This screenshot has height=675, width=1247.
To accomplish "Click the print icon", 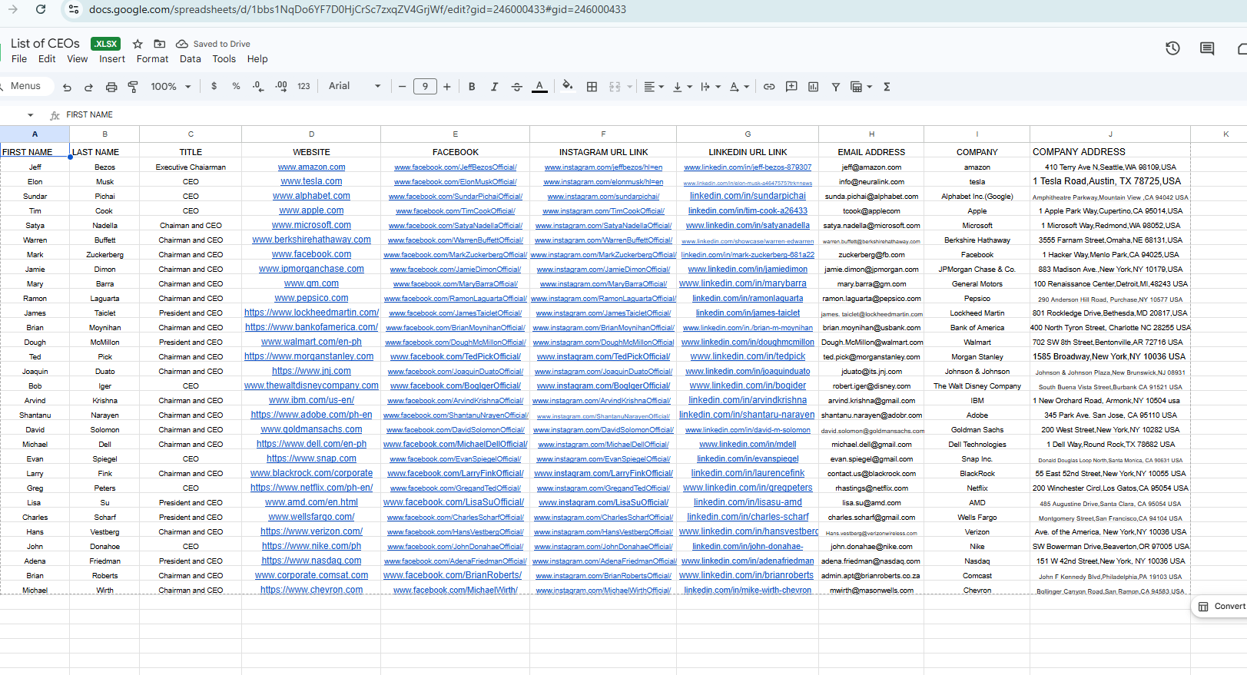I will tap(111, 87).
